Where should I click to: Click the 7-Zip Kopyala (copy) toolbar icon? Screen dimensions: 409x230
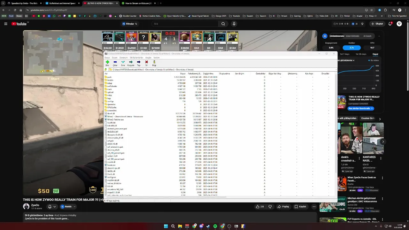click(131, 62)
